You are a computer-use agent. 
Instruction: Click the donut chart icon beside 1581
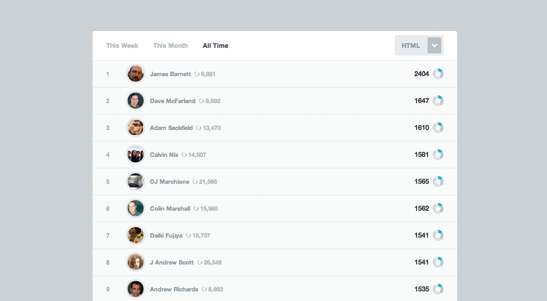pos(438,155)
